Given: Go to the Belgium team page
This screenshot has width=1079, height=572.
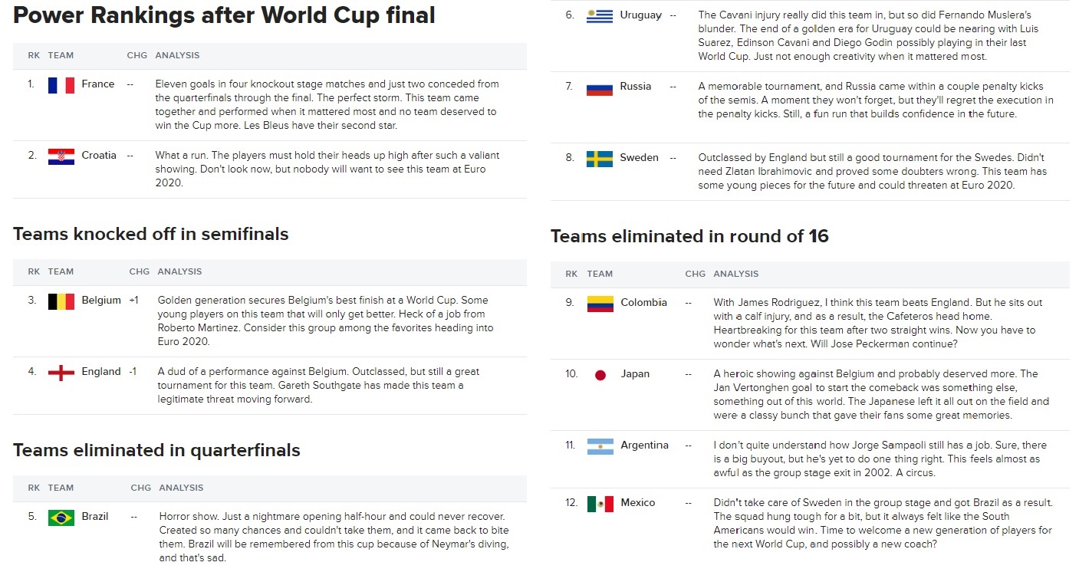Looking at the screenshot, I should click(x=101, y=301).
